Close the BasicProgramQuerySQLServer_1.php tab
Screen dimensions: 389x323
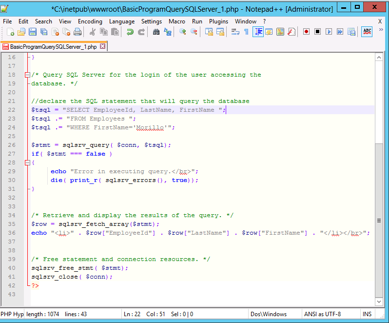(x=103, y=47)
